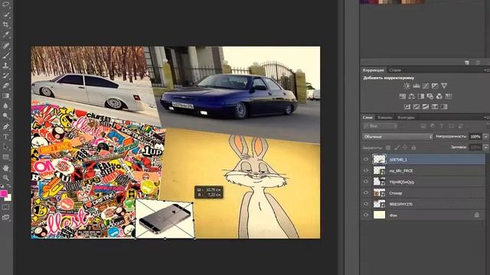Select the Quick Selection tool
The width and height of the screenshot is (490, 275).
tap(5, 15)
